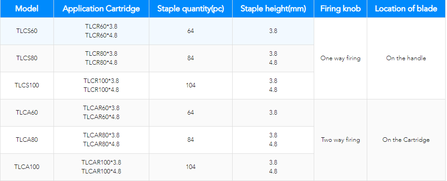Click the On the handle cell
The image size is (447, 181).
pyautogui.click(x=406, y=58)
